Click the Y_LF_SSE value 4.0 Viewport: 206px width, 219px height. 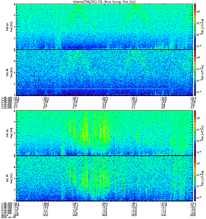(x=16, y=106)
